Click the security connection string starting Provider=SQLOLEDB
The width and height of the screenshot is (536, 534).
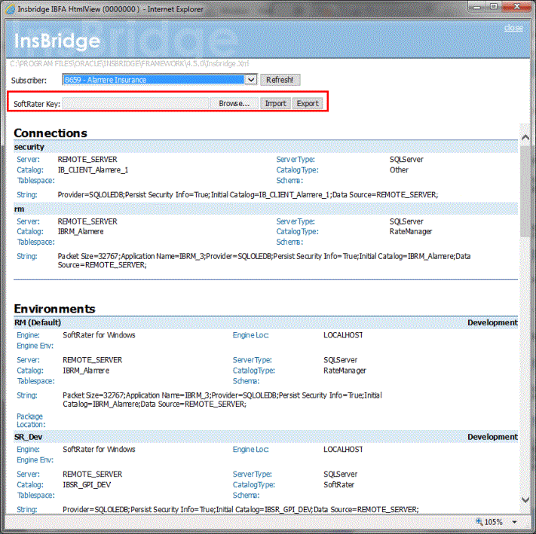(x=247, y=194)
